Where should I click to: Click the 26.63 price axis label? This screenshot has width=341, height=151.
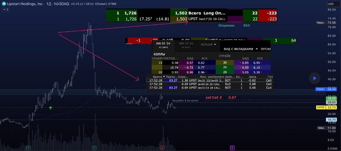(x=331, y=102)
